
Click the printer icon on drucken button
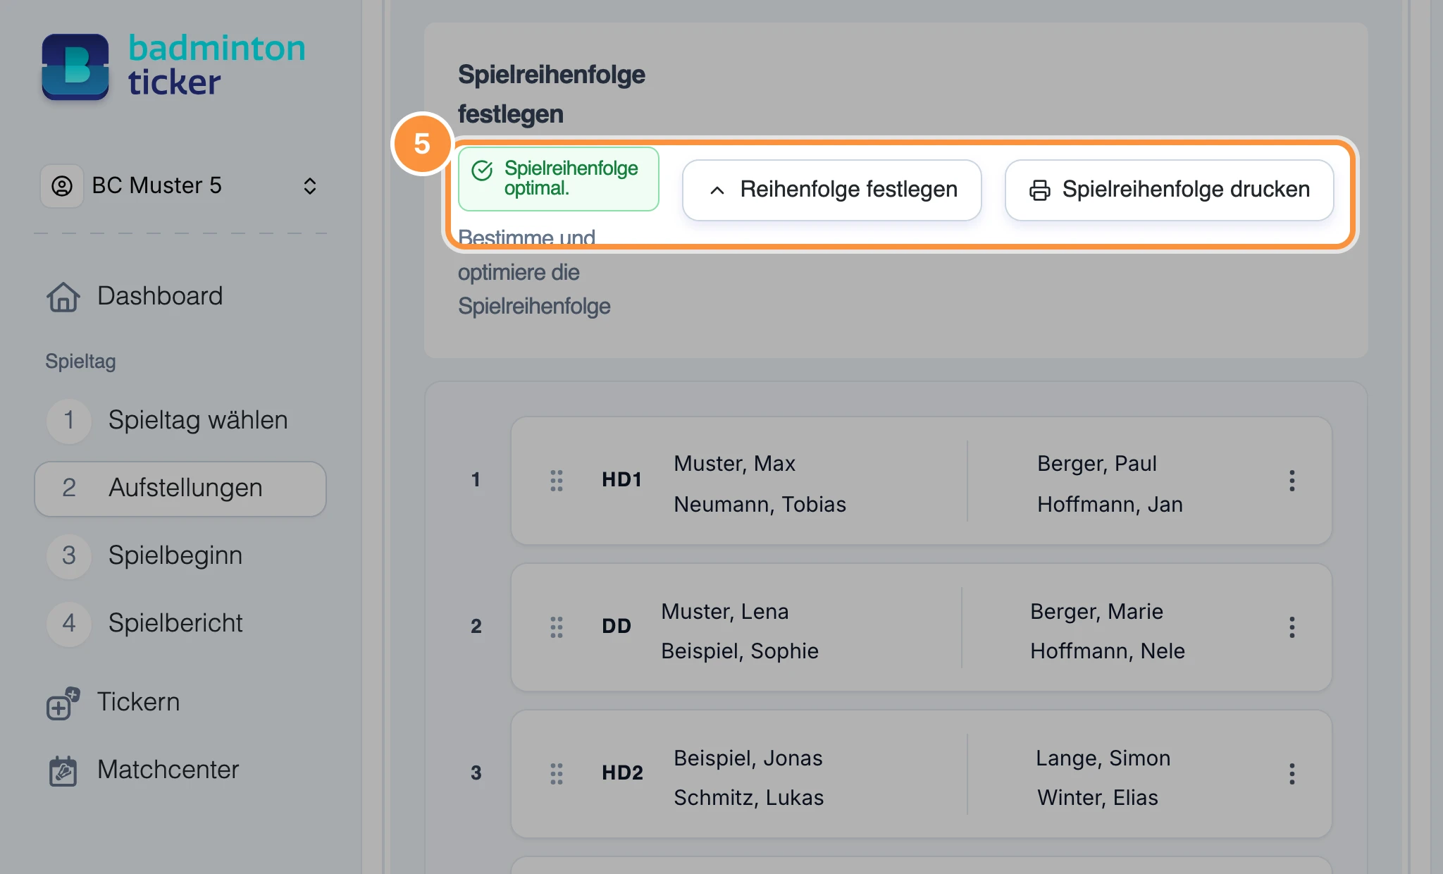coord(1040,190)
